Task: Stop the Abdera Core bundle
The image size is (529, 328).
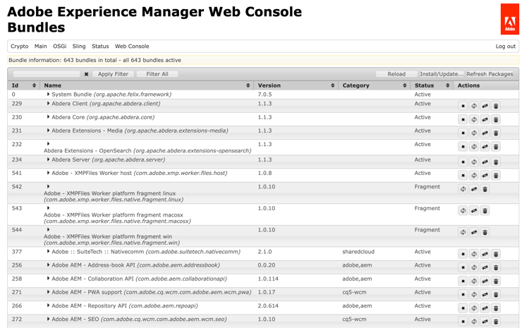Action: [x=463, y=119]
